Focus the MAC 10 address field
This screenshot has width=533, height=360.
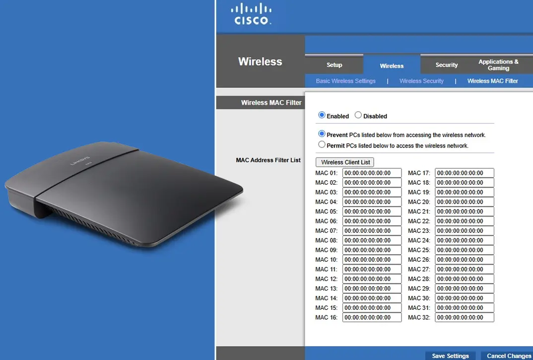[372, 260]
